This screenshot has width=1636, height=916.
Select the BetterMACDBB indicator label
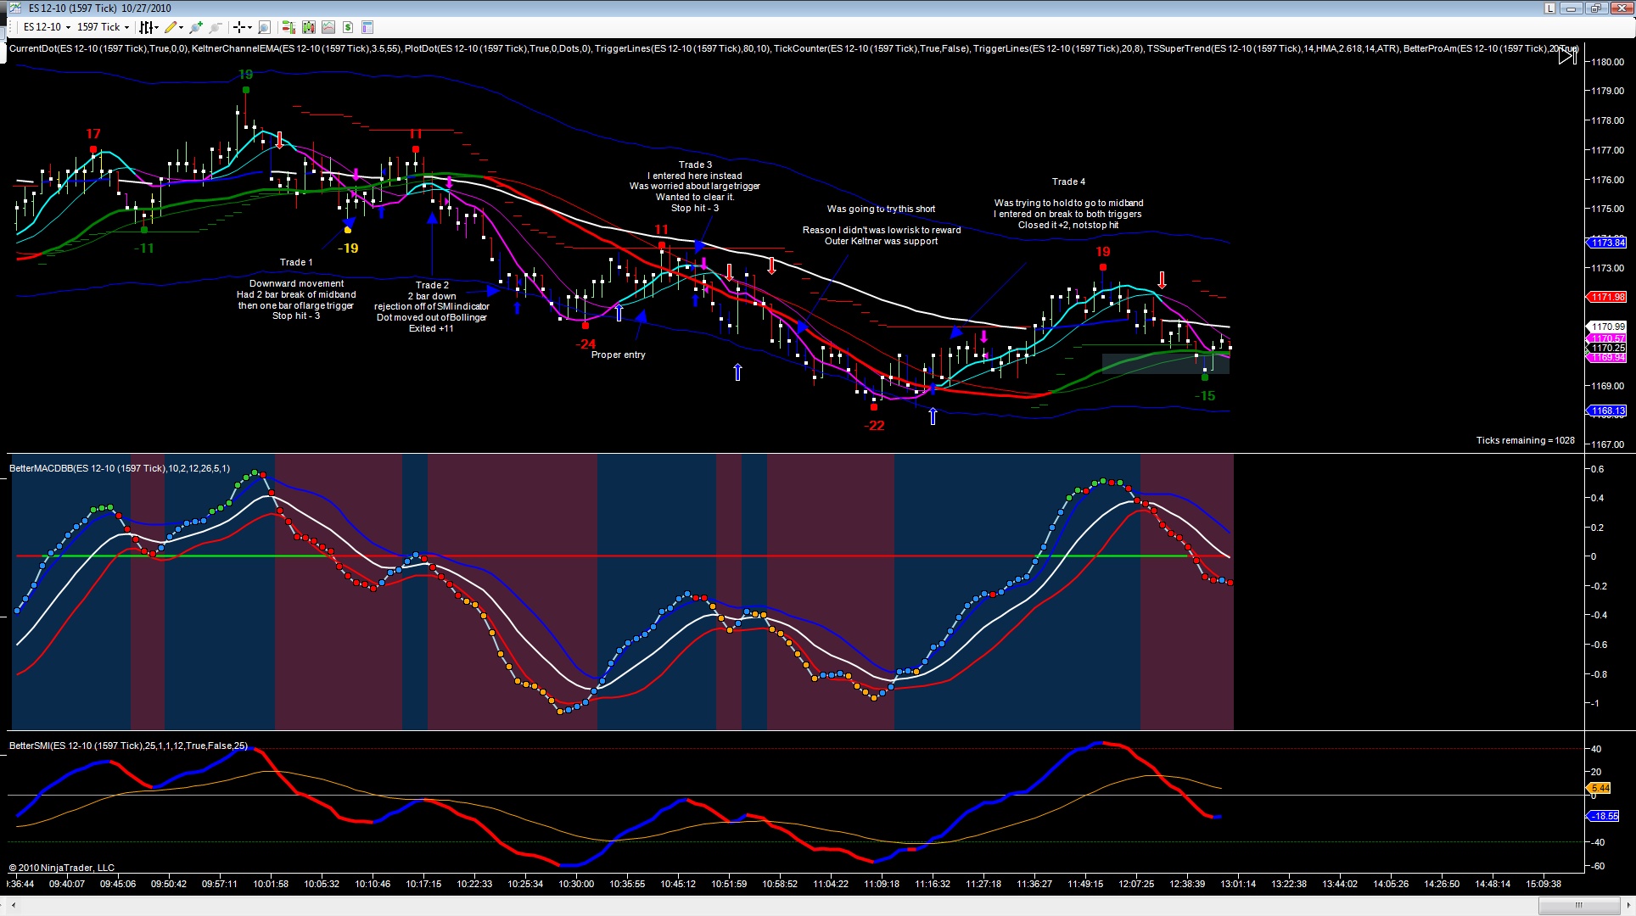[120, 468]
